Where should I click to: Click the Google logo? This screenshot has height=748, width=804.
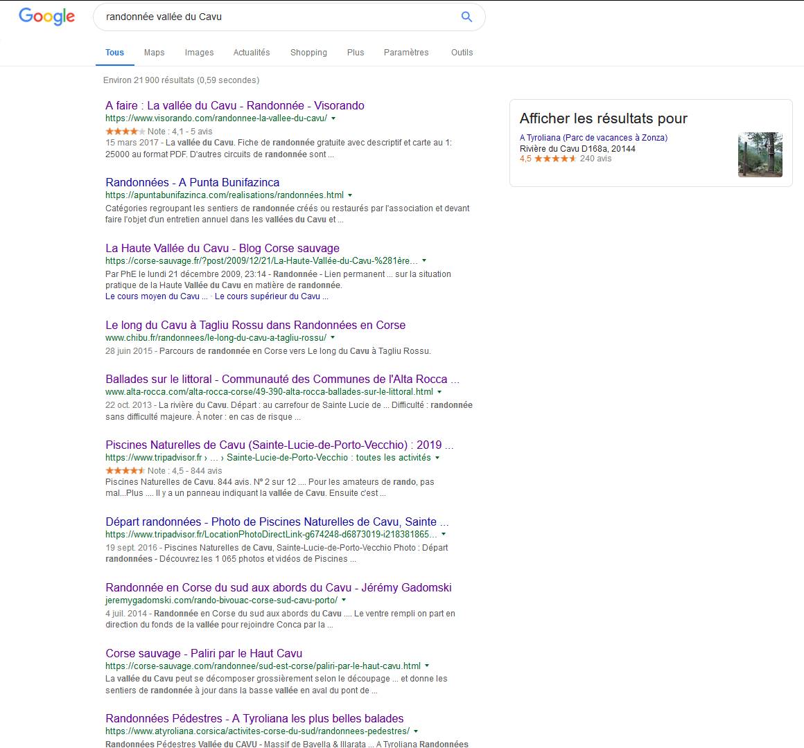pos(46,17)
